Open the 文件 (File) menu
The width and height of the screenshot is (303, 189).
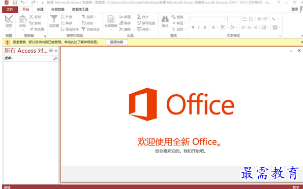pos(10,10)
